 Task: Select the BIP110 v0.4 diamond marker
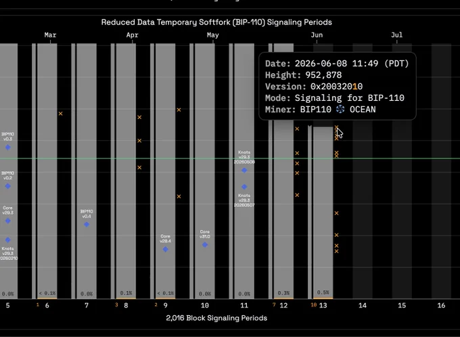tap(87, 224)
